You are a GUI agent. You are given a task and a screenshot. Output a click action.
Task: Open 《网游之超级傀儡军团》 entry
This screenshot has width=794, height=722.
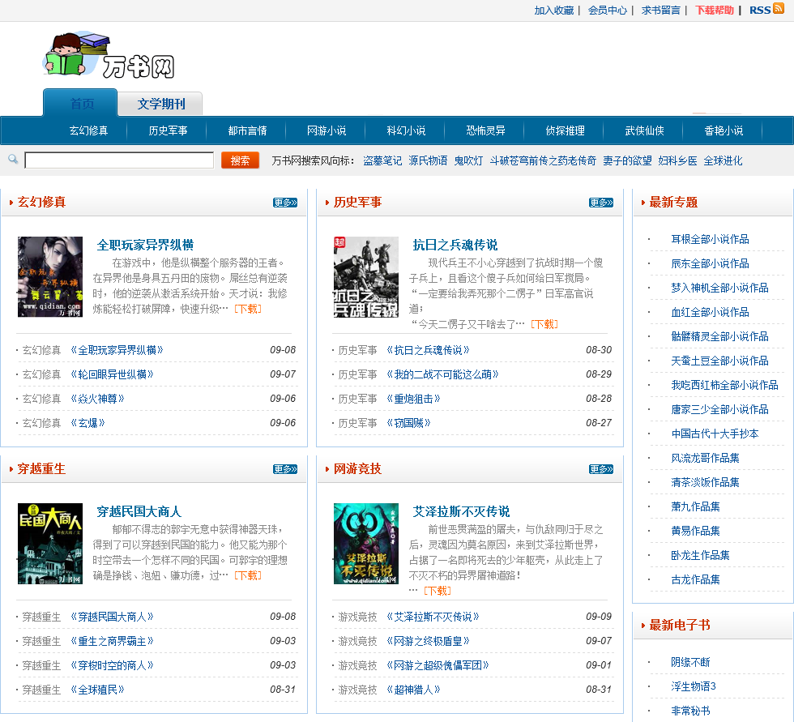(438, 665)
